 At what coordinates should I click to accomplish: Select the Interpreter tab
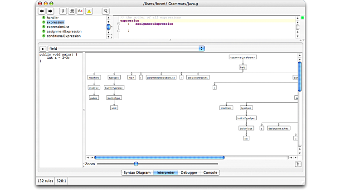[x=166, y=172]
